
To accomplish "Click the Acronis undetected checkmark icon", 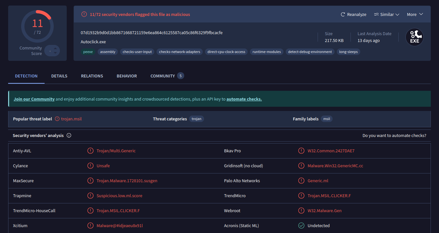I will point(301,226).
